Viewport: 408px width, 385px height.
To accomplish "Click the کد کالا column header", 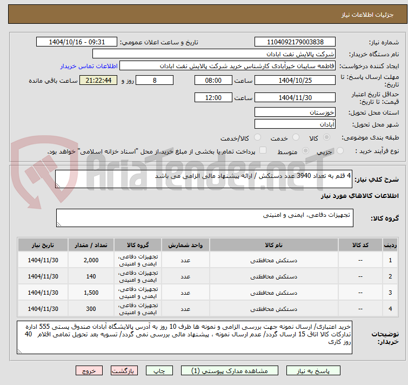I will pyautogui.click(x=360, y=245).
